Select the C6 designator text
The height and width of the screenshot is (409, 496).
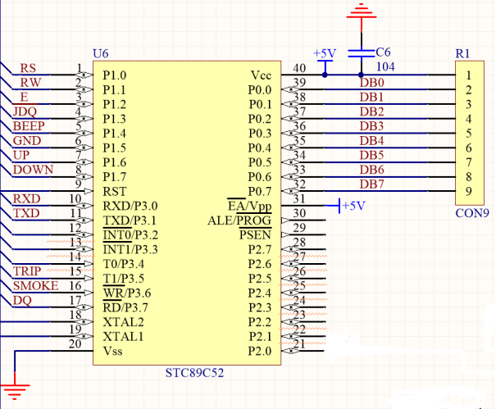point(383,52)
